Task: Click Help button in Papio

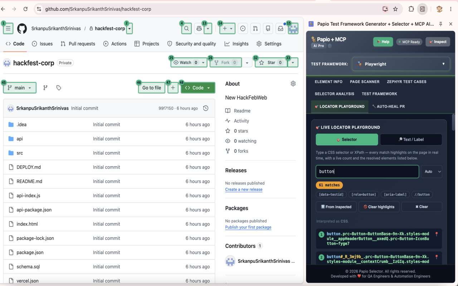Action: click(x=383, y=42)
